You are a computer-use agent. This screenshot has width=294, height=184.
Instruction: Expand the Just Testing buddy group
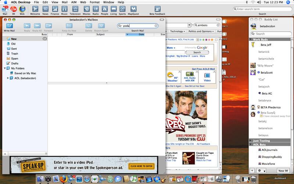(251, 141)
